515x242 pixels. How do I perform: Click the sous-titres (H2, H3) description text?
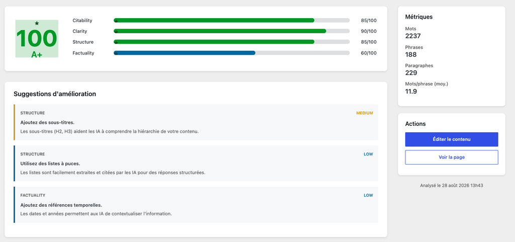coord(110,131)
